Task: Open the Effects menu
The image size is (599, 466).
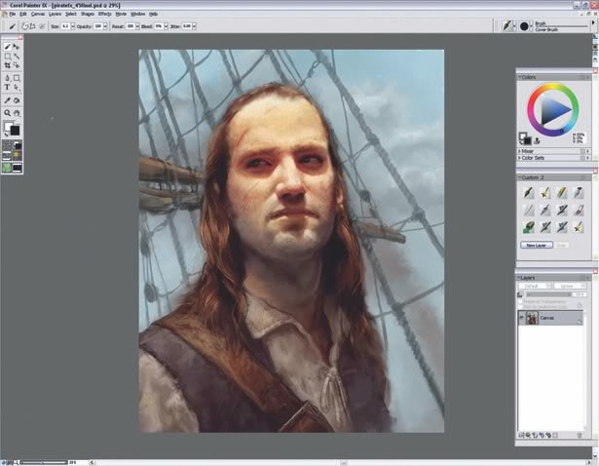Action: pos(104,14)
